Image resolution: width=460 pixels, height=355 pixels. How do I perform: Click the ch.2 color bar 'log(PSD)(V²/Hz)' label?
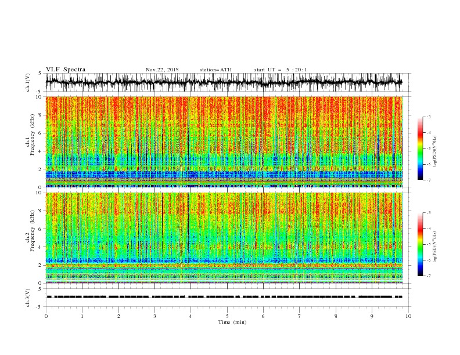(x=434, y=247)
